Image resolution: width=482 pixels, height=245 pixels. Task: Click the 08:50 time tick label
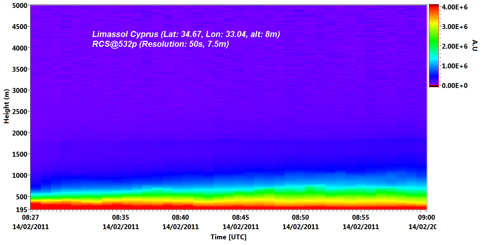click(301, 218)
